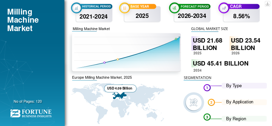Click the Base Year calendar icon

point(124,8)
